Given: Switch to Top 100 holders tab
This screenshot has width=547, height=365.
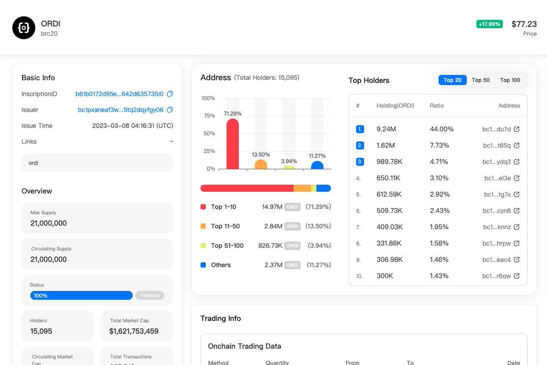Looking at the screenshot, I should [510, 80].
